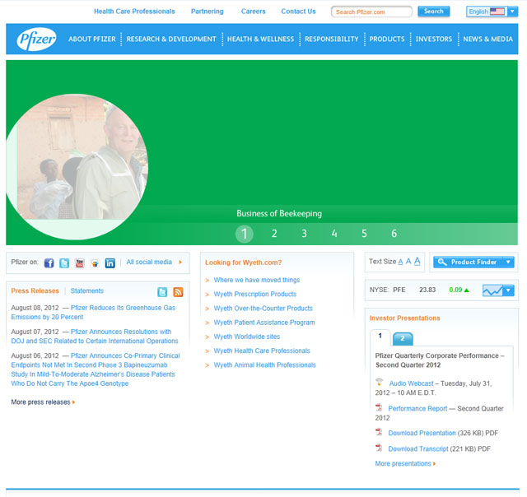Image resolution: width=527 pixels, height=497 pixels.
Task: Open Pfizer's SlideShare icon
Action: pyautogui.click(x=96, y=263)
